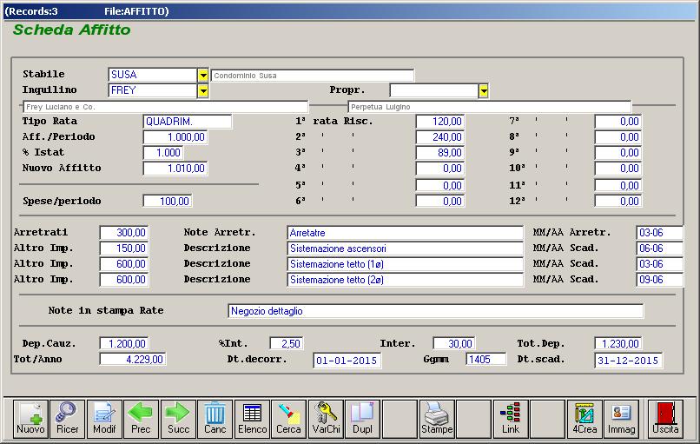This screenshot has height=444, width=700.
Task: Click the Nuovo new record icon
Action: [30, 418]
